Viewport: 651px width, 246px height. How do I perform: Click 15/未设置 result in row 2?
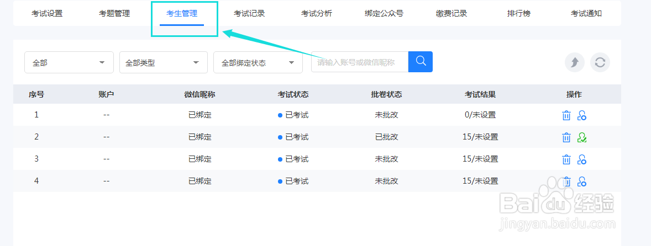[480, 137]
